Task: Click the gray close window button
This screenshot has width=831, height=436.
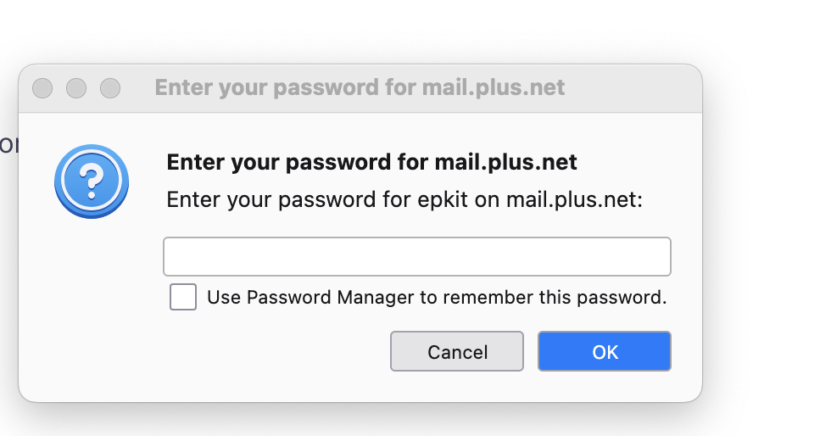Action: 42,88
